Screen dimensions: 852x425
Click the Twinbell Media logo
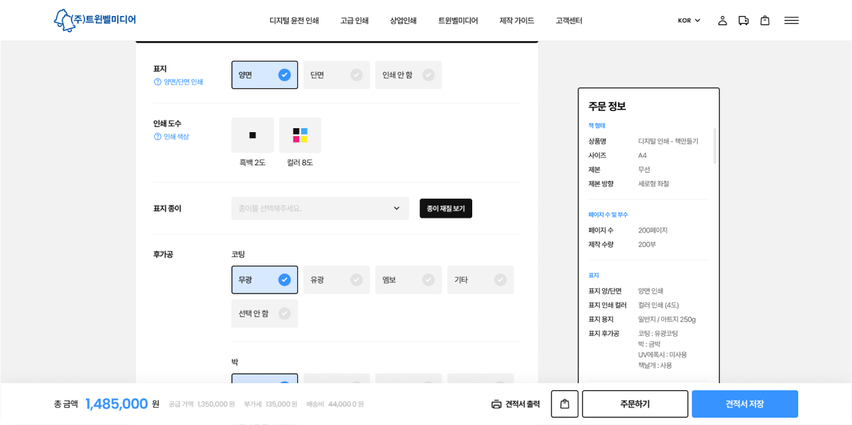[x=94, y=20]
